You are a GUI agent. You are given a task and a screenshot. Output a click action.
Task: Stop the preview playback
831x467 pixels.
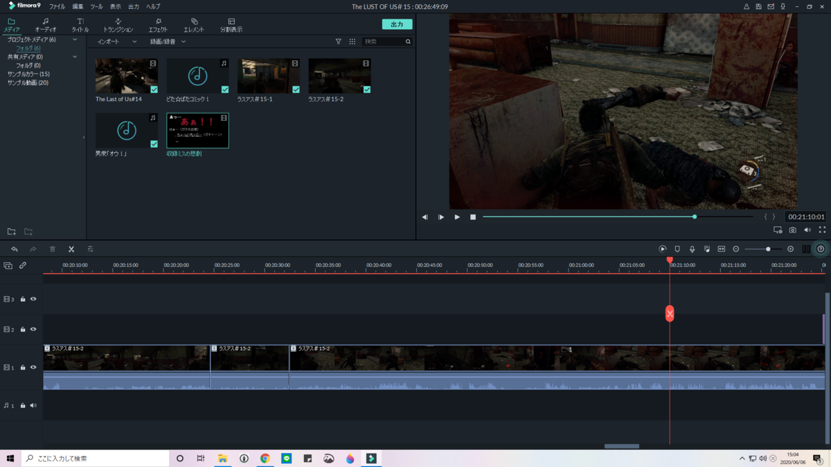pos(473,217)
